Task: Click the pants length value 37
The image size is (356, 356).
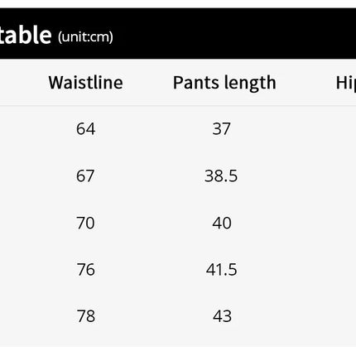Action: tap(221, 129)
